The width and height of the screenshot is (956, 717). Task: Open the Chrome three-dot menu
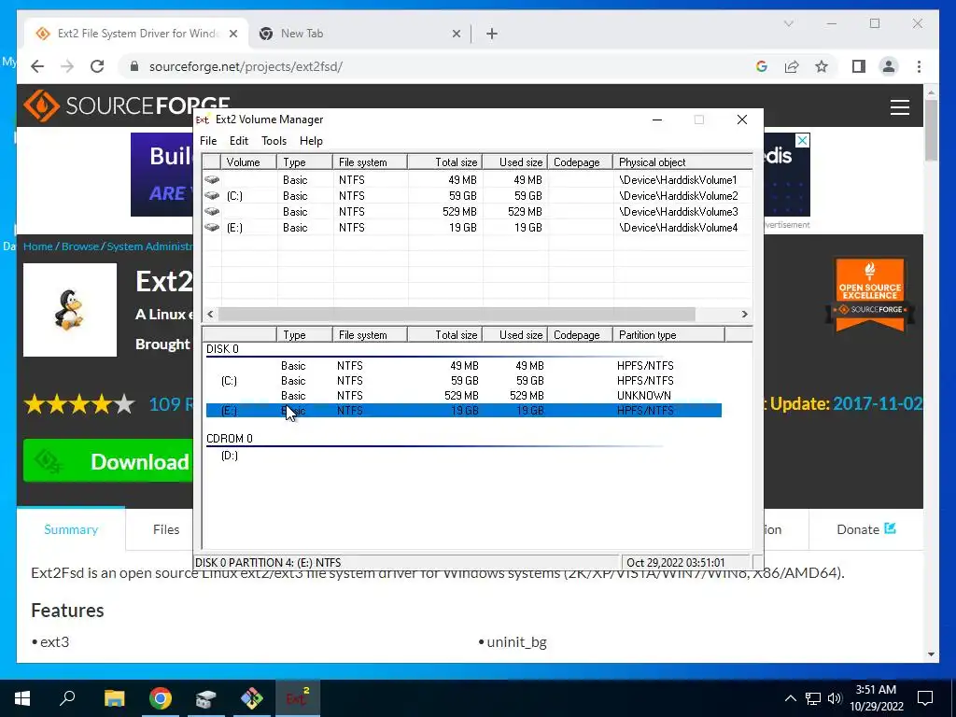click(x=919, y=66)
